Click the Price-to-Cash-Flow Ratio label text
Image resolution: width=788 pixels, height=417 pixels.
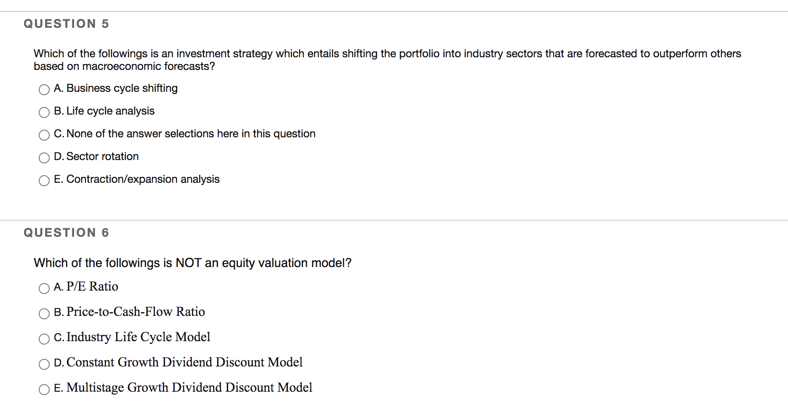tap(136, 312)
